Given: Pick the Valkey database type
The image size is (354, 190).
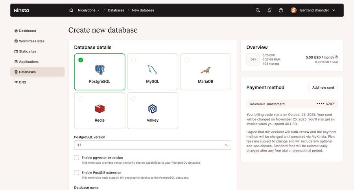Looking at the screenshot, I should click(x=152, y=111).
